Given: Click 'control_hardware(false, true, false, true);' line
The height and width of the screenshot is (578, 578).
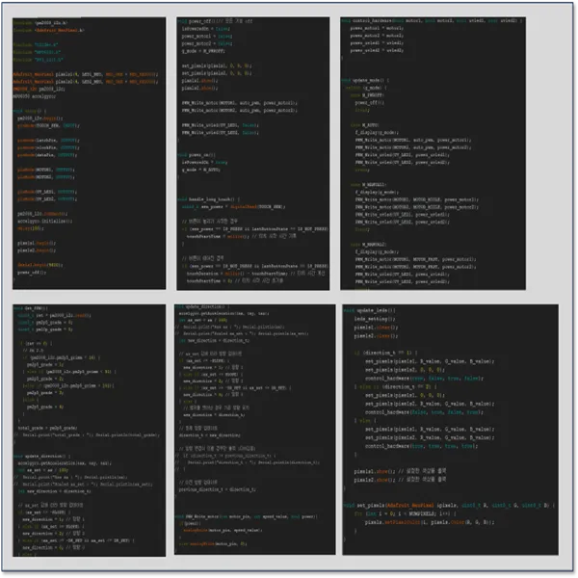Looking at the screenshot, I should (x=424, y=412).
